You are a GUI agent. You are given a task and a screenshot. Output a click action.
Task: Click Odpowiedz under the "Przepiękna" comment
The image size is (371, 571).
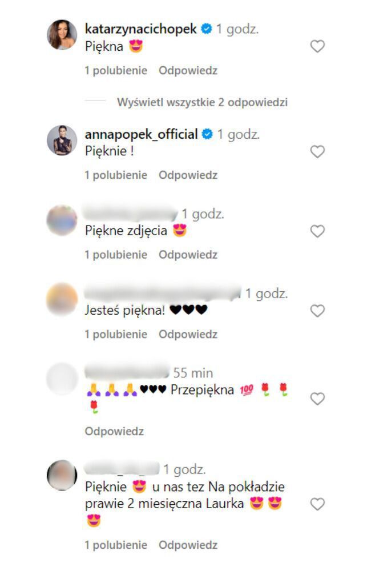point(114,432)
